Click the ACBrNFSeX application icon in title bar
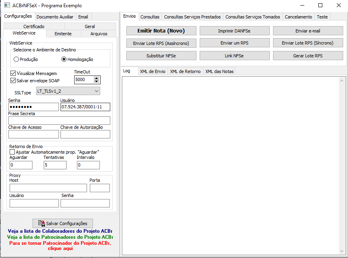Viewport: 348px width, 258px height. click(7, 5)
